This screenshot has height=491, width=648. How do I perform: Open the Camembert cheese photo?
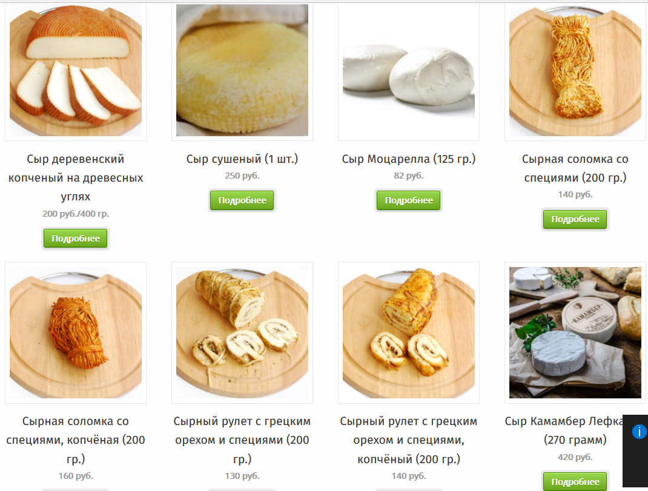point(575,333)
